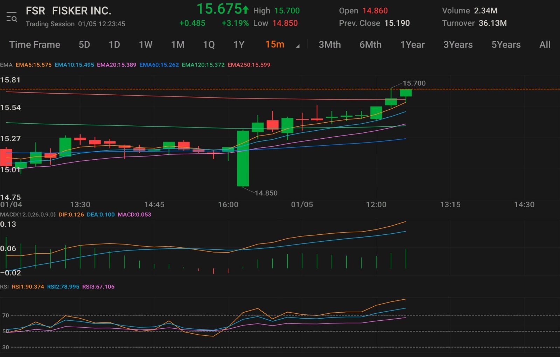Click the +0.485 price change value
The image size is (560, 357).
coord(192,23)
